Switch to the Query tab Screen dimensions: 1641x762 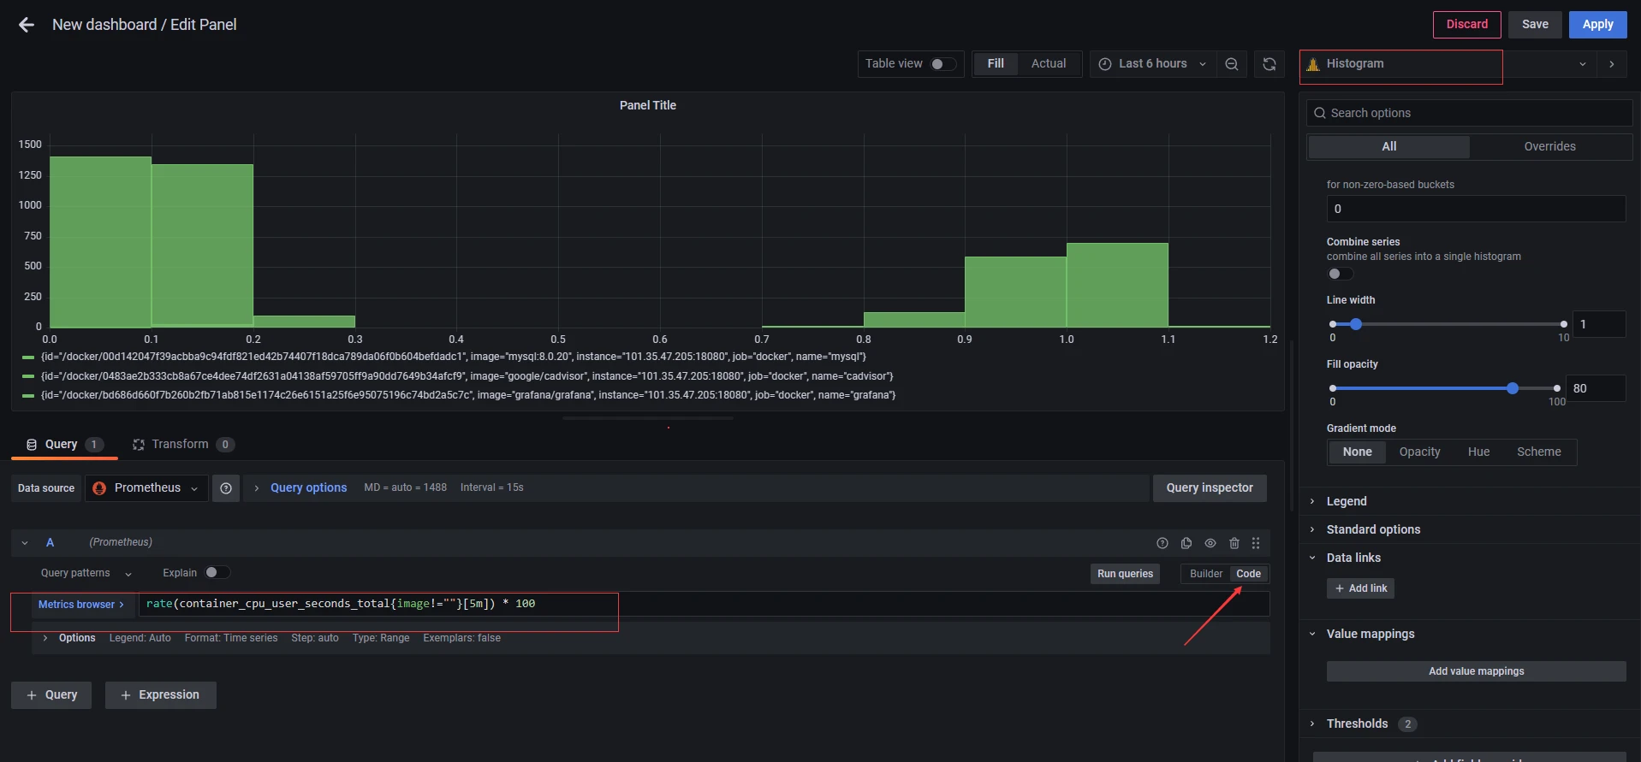pyautogui.click(x=64, y=445)
